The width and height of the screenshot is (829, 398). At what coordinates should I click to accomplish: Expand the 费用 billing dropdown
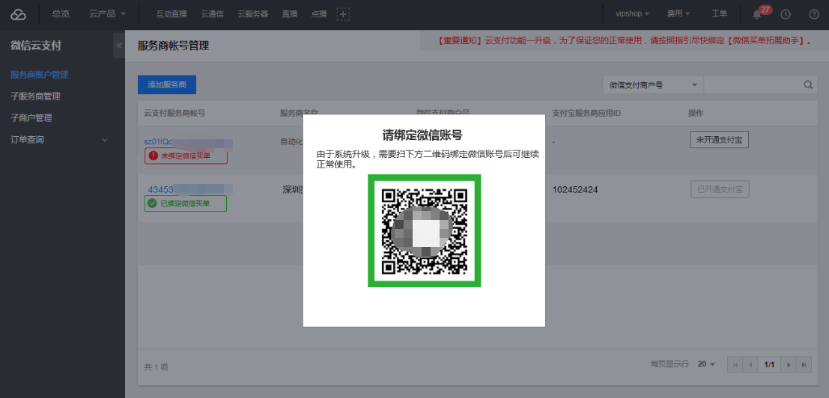(x=678, y=13)
